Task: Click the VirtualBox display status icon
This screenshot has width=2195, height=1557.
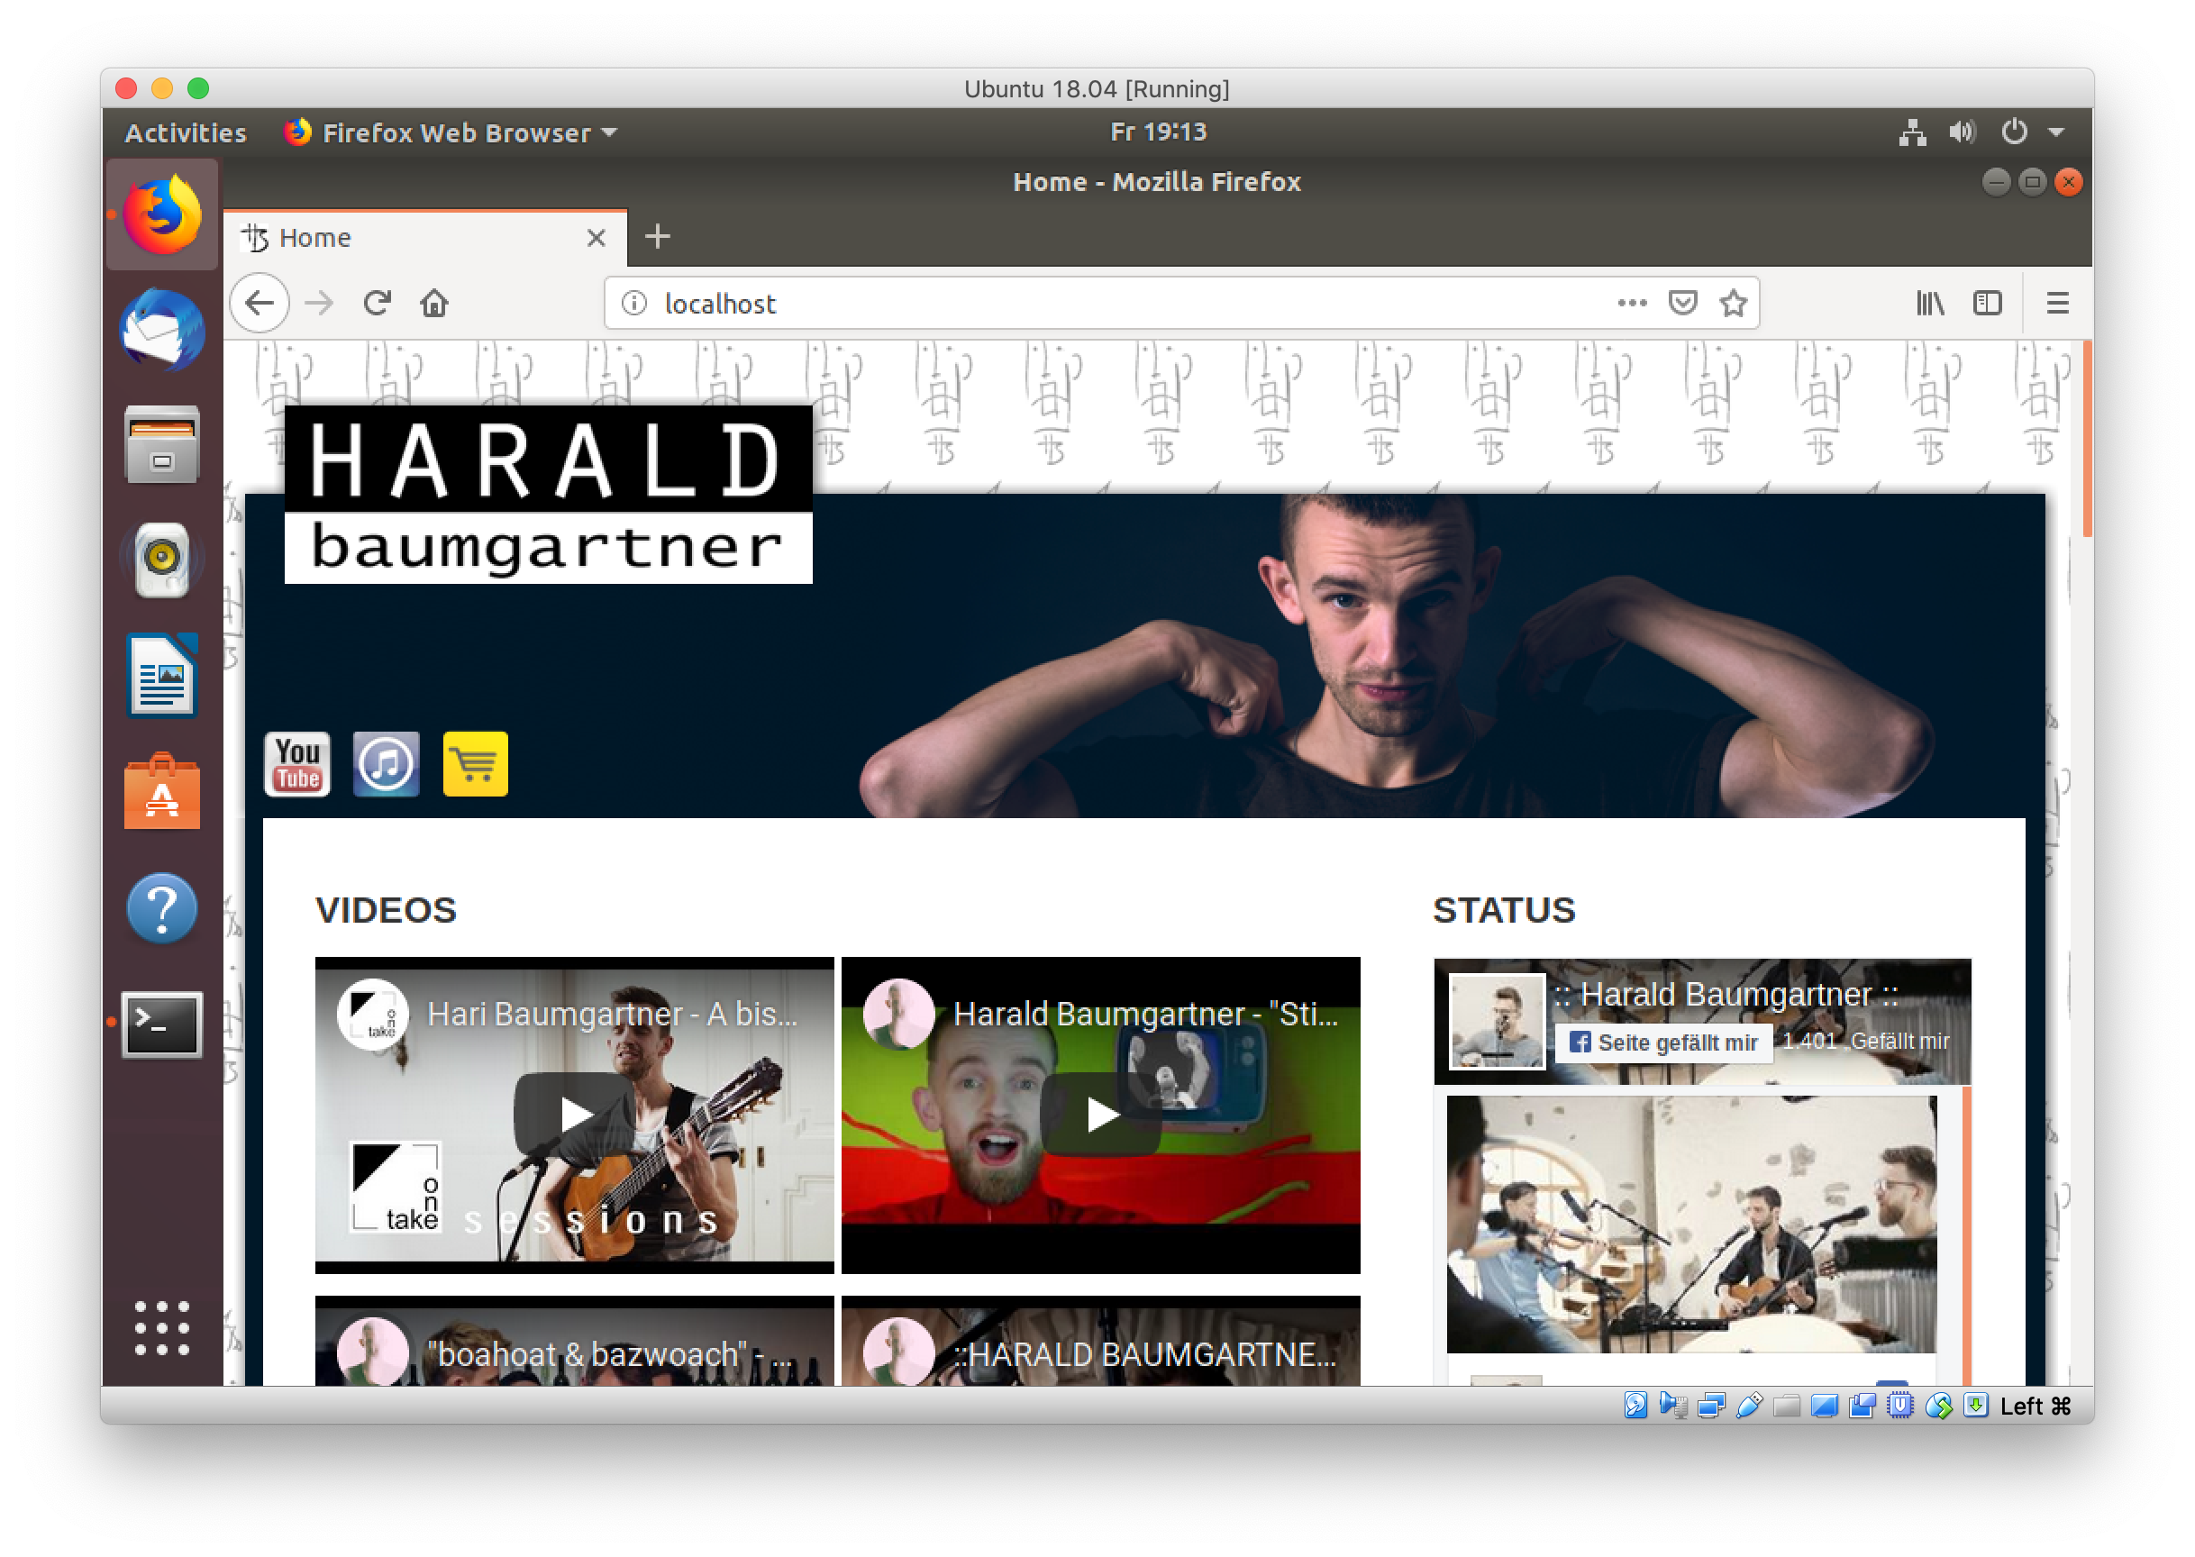Action: click(1824, 1406)
